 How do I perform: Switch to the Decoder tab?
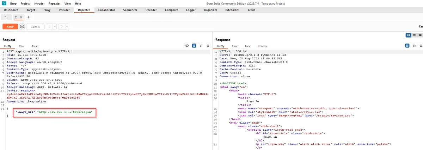[151, 10]
